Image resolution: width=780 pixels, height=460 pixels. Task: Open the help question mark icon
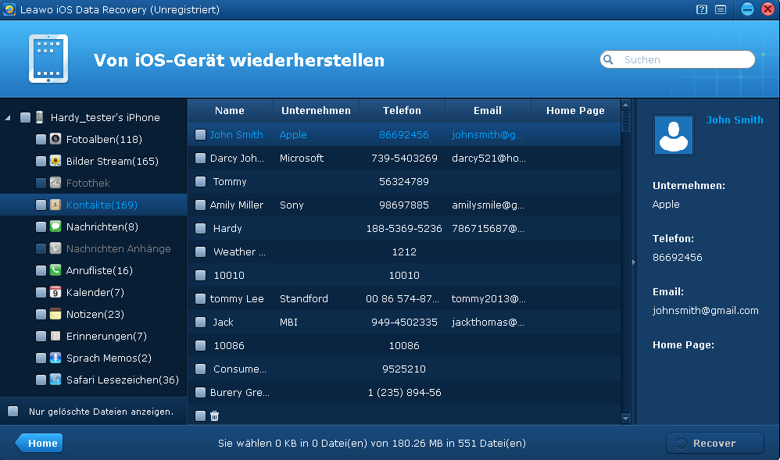(701, 9)
